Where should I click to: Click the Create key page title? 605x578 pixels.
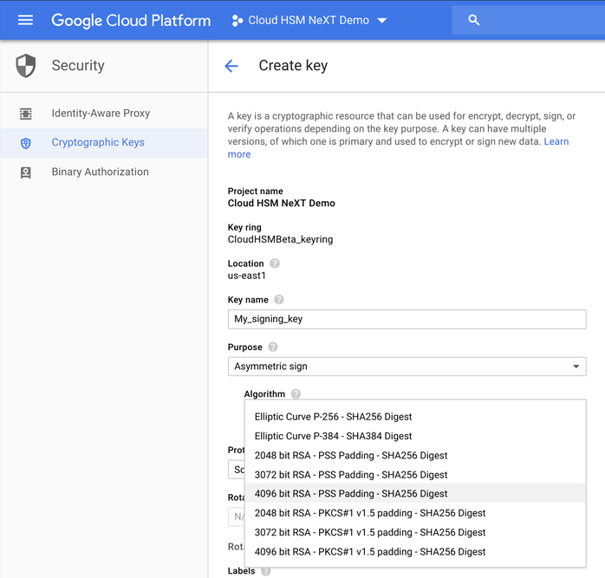293,66
